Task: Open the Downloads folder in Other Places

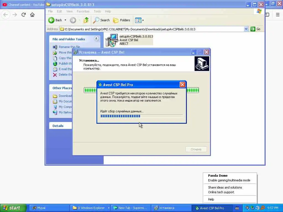Action: (x=62, y=96)
